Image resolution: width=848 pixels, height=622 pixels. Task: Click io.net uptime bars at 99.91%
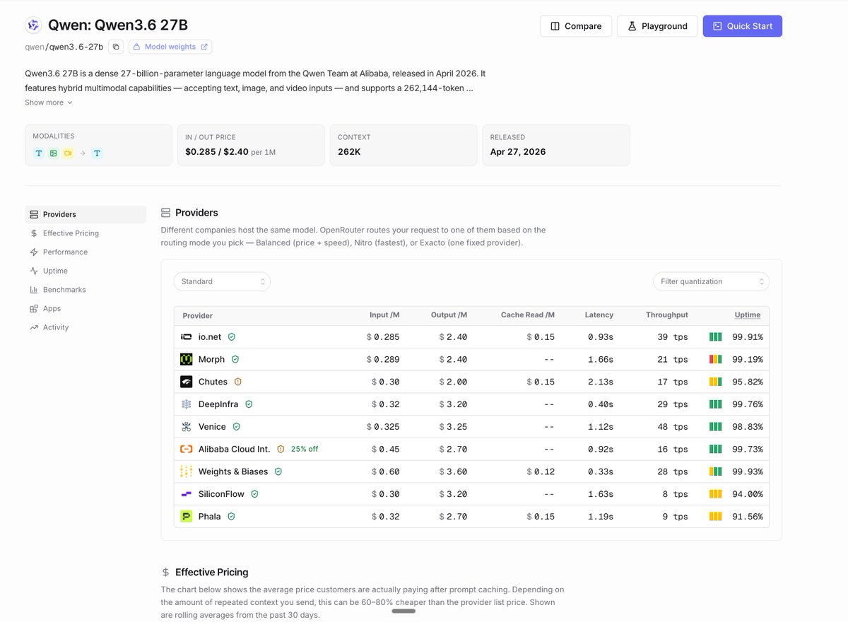715,337
